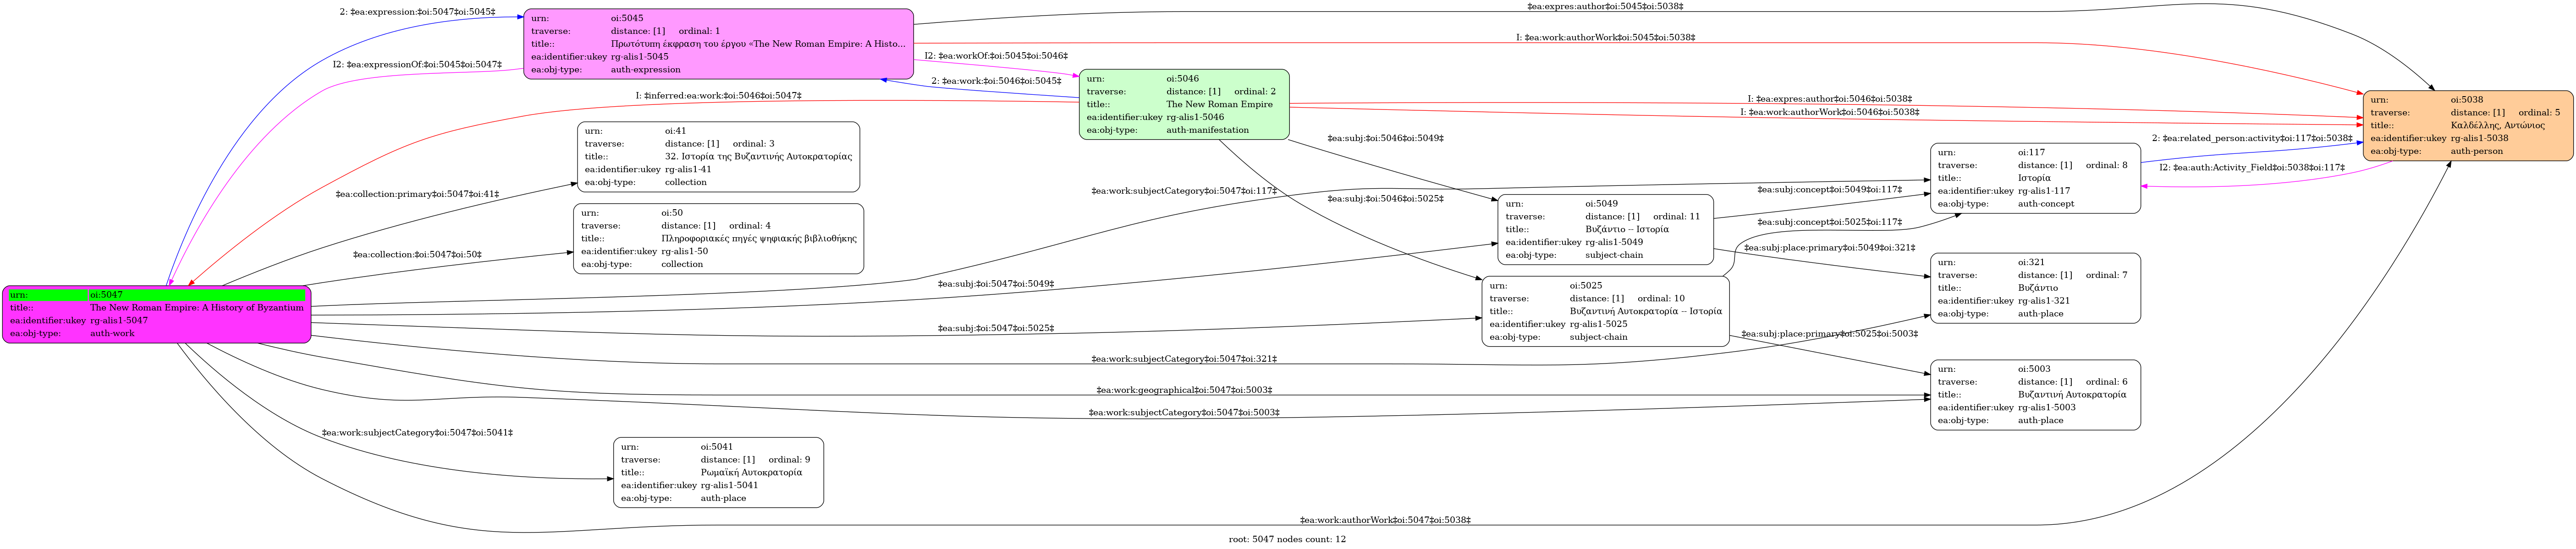Image resolution: width=2576 pixels, height=549 pixels.
Task: Click edge label ea:work:subjectCategory oi:5047 to oi:5041
Action: [417, 433]
